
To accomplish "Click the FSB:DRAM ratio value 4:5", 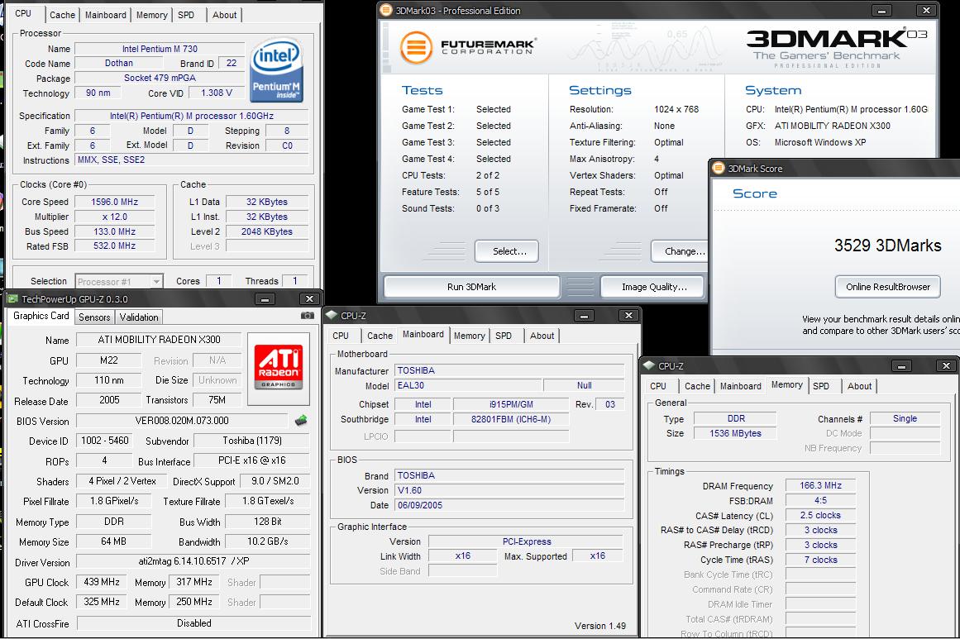I will [820, 500].
